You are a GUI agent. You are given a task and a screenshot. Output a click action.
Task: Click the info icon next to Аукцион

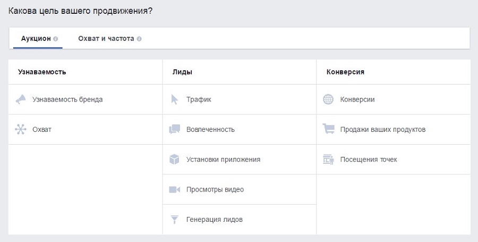pyautogui.click(x=56, y=39)
